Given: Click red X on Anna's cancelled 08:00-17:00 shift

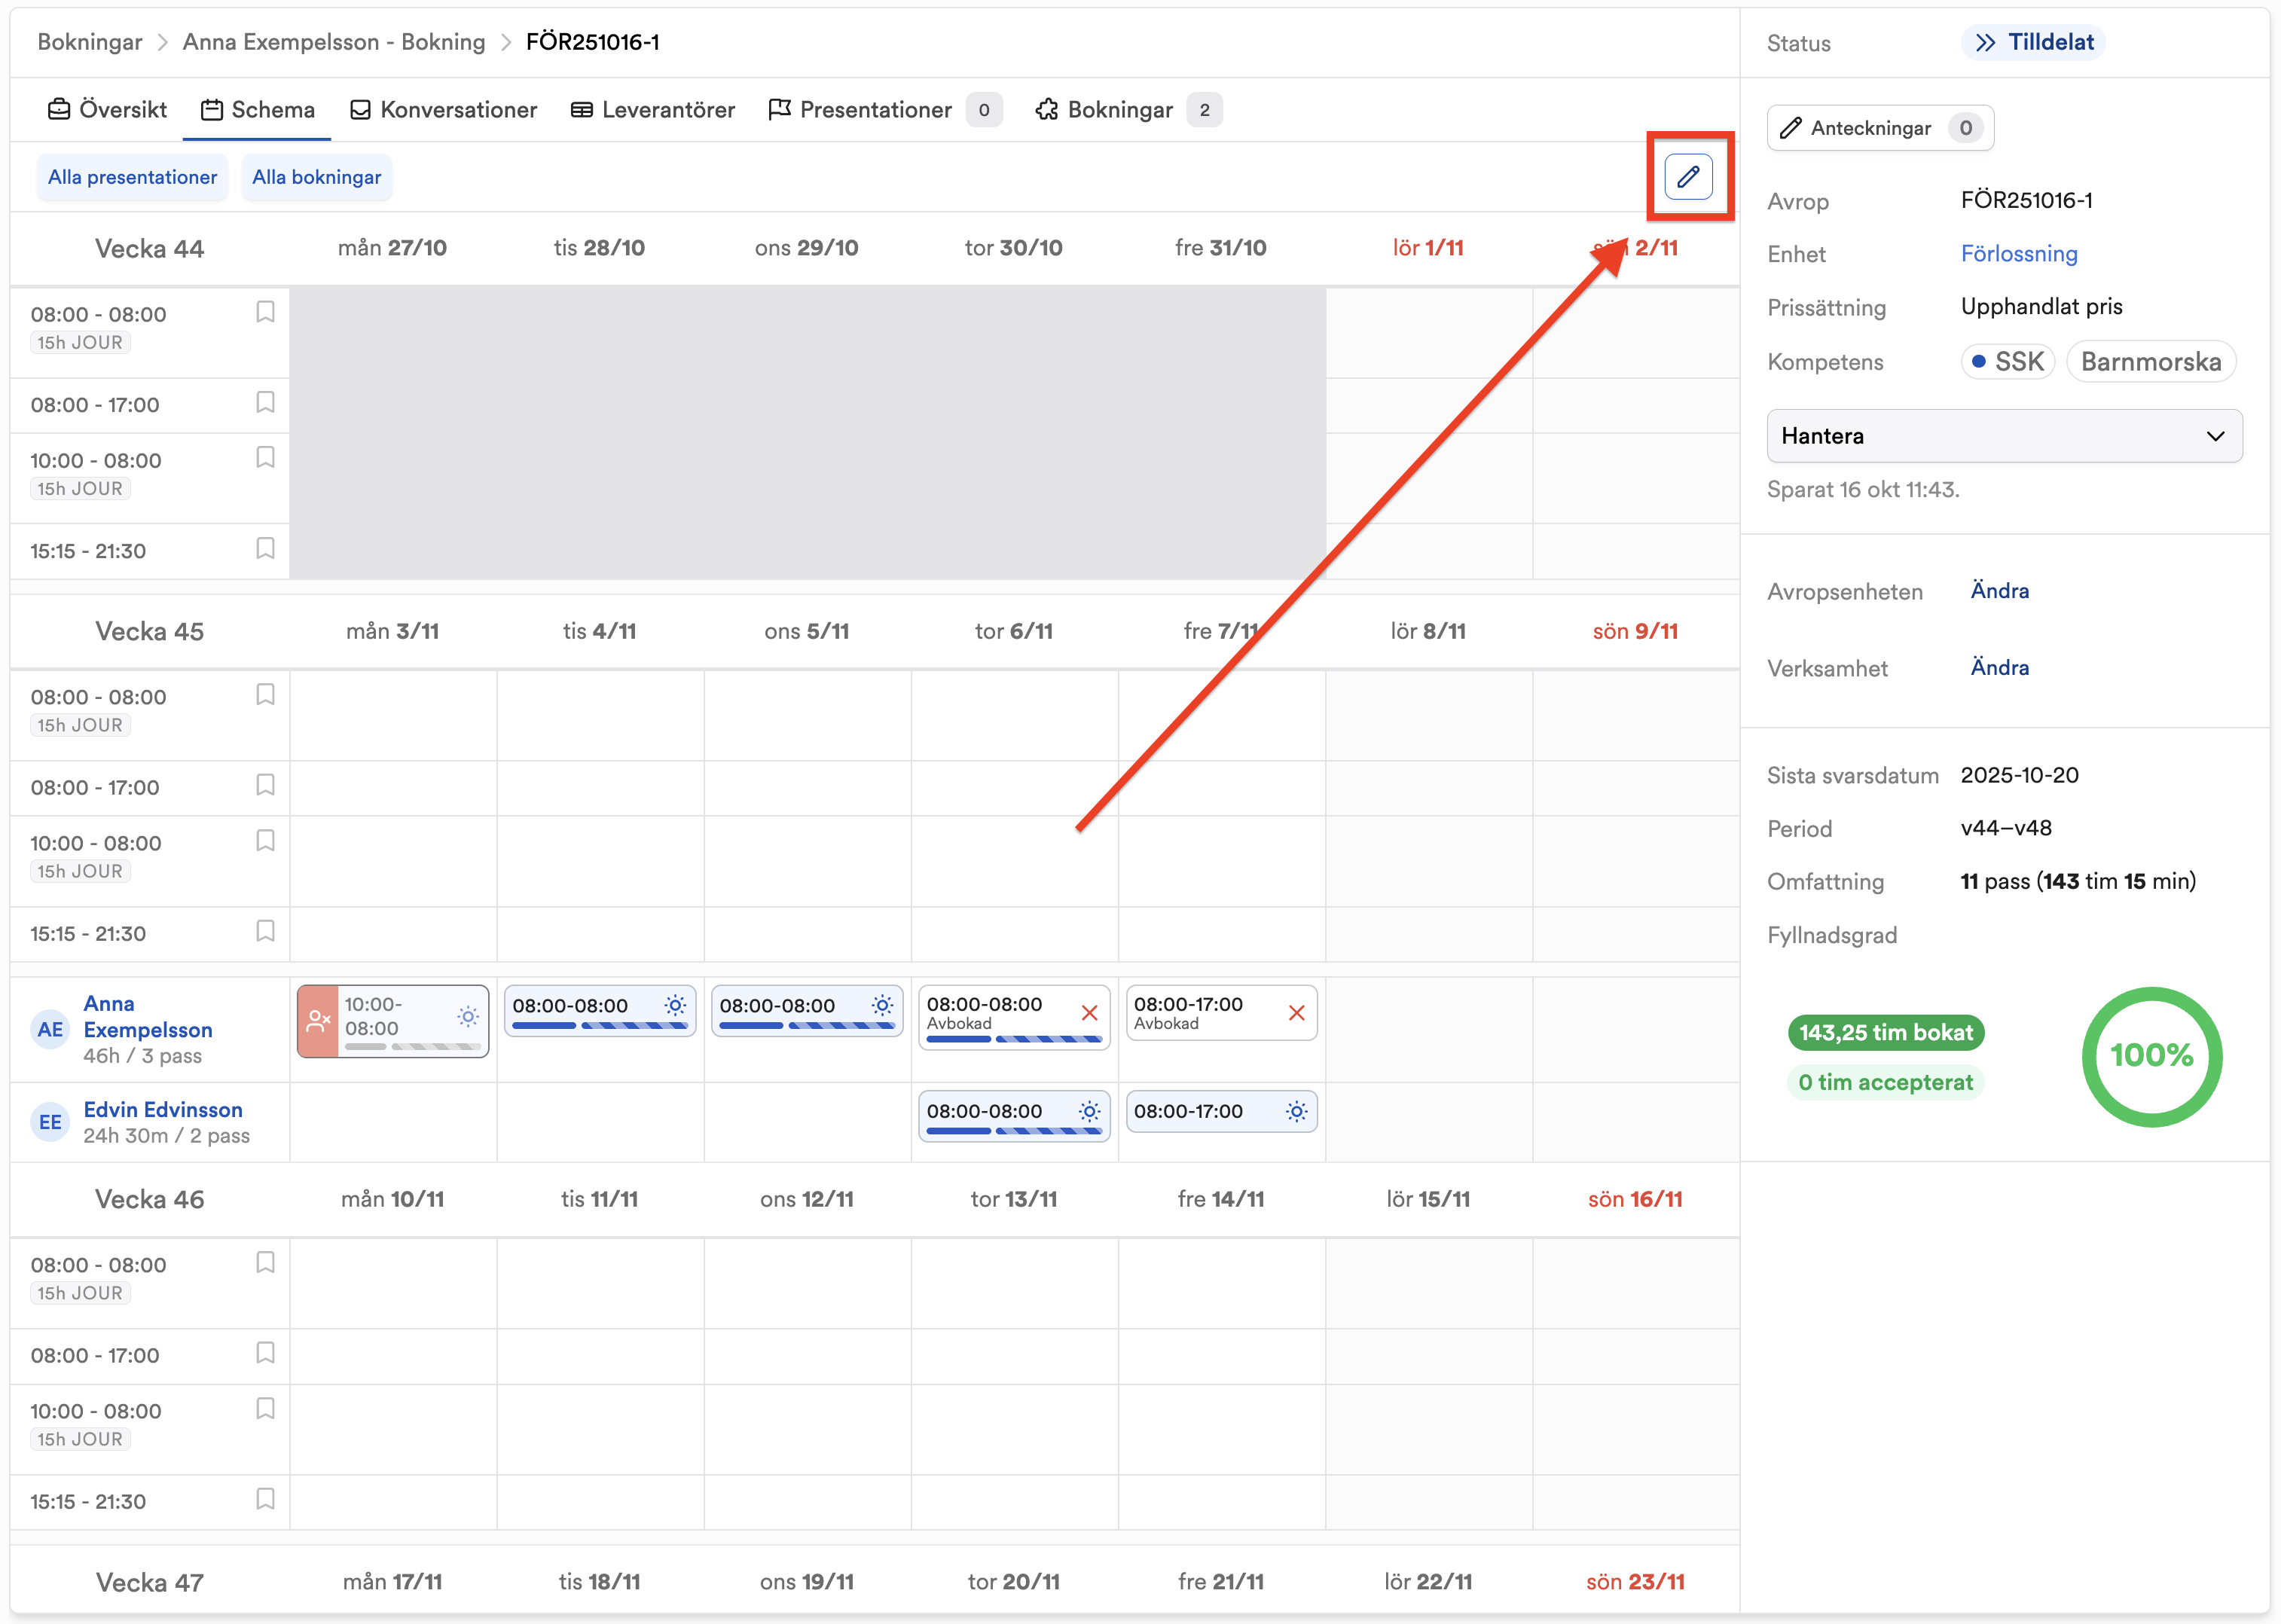Looking at the screenshot, I should [x=1297, y=1013].
